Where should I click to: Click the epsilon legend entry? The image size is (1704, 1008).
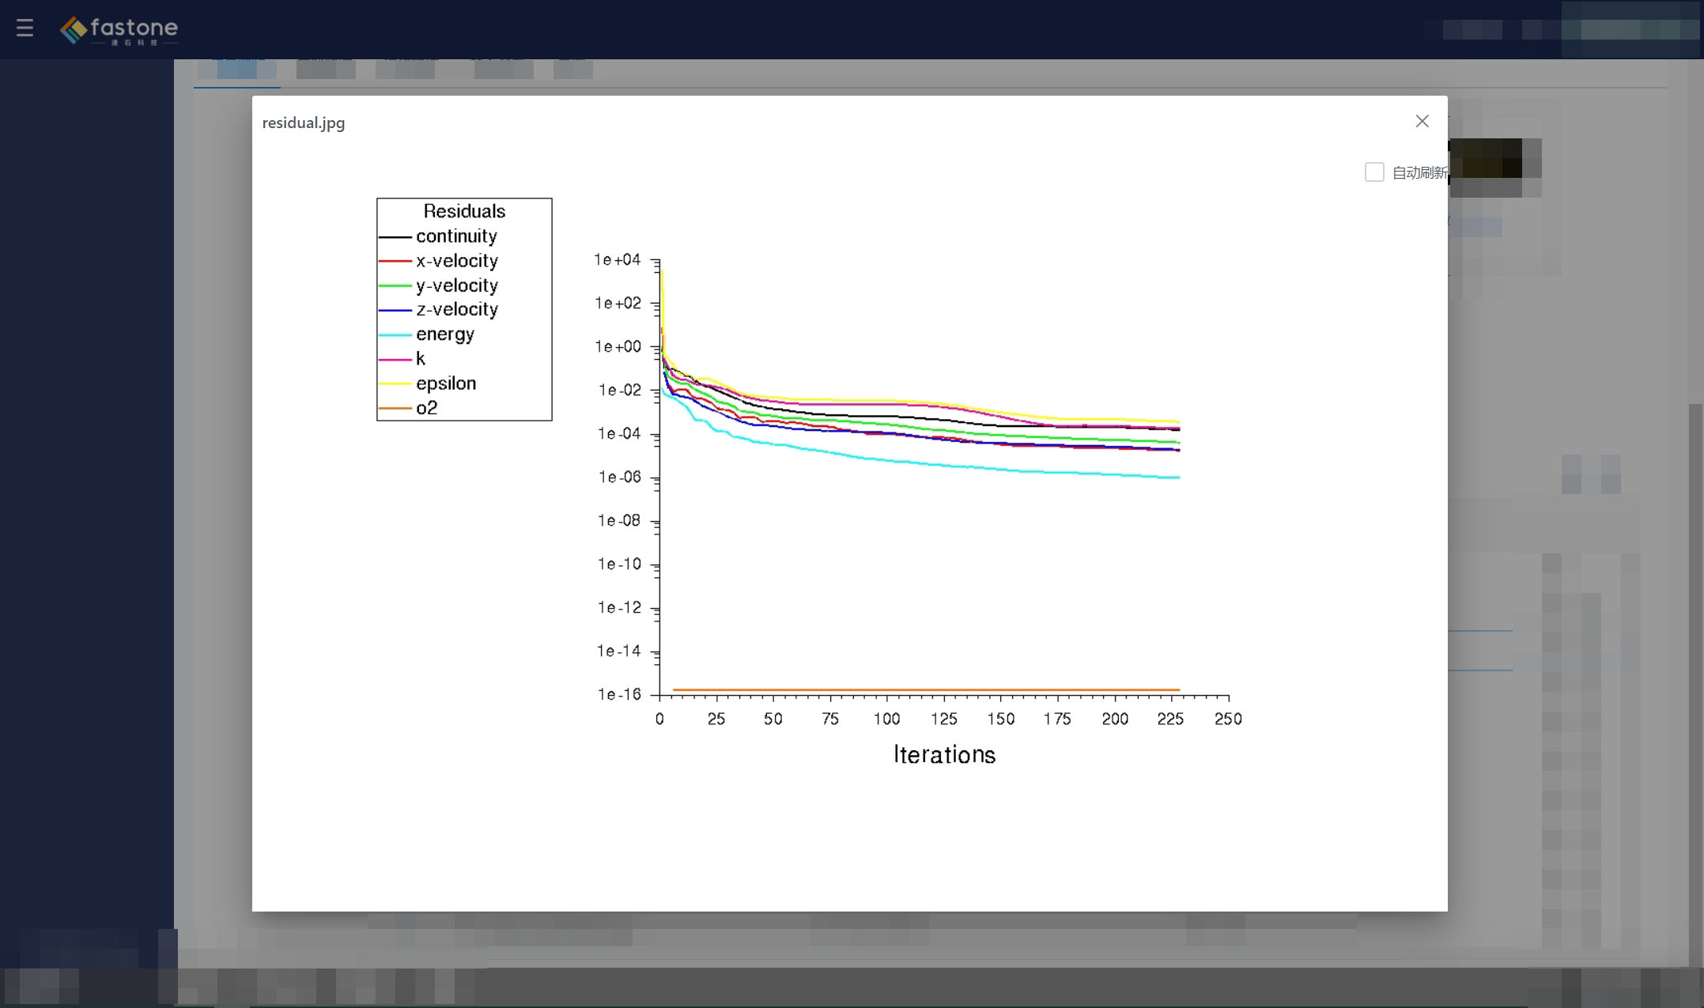point(446,383)
